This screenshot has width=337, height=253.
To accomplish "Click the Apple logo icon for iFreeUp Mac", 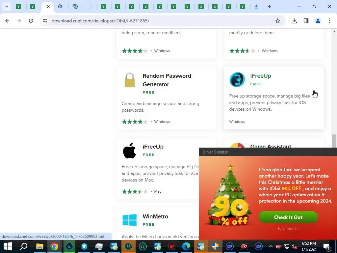I will coord(129,150).
